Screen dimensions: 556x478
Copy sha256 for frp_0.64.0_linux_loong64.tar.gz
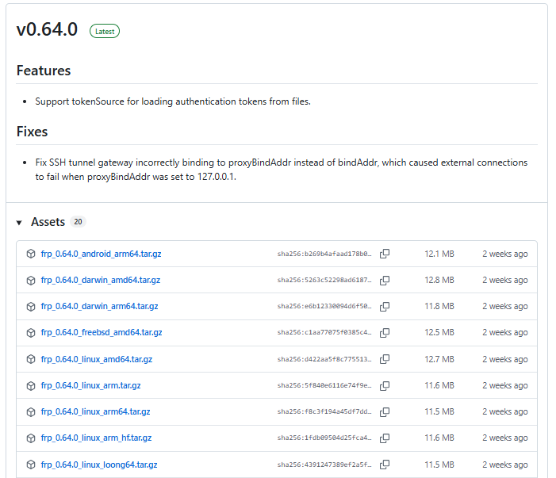point(385,465)
